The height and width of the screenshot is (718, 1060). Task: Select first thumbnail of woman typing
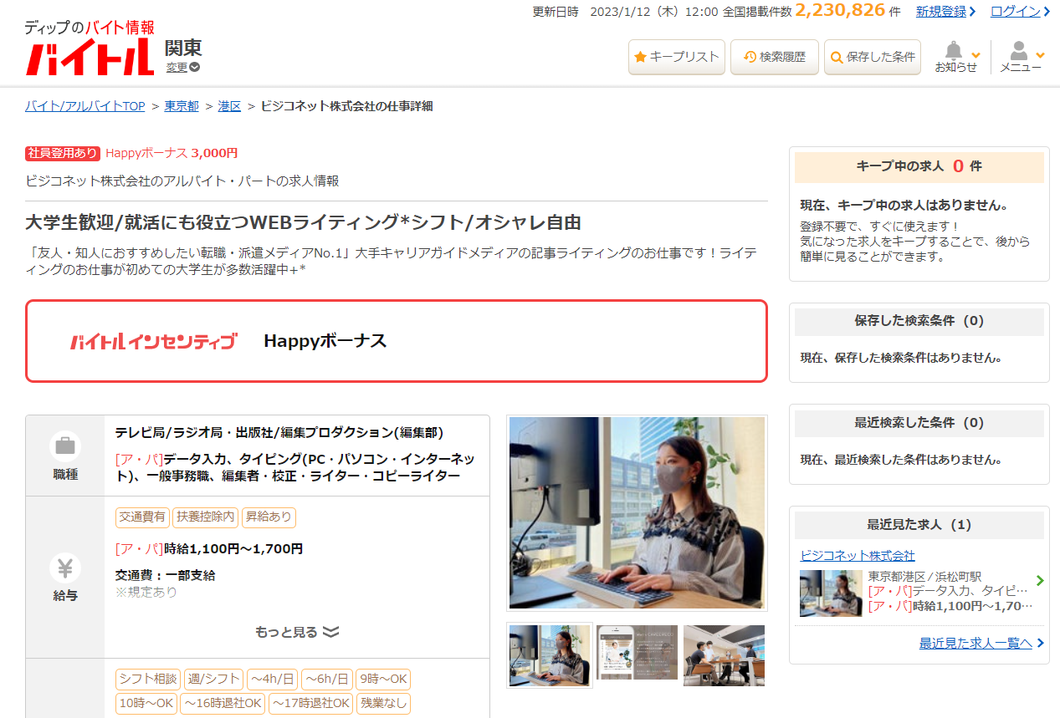click(550, 655)
